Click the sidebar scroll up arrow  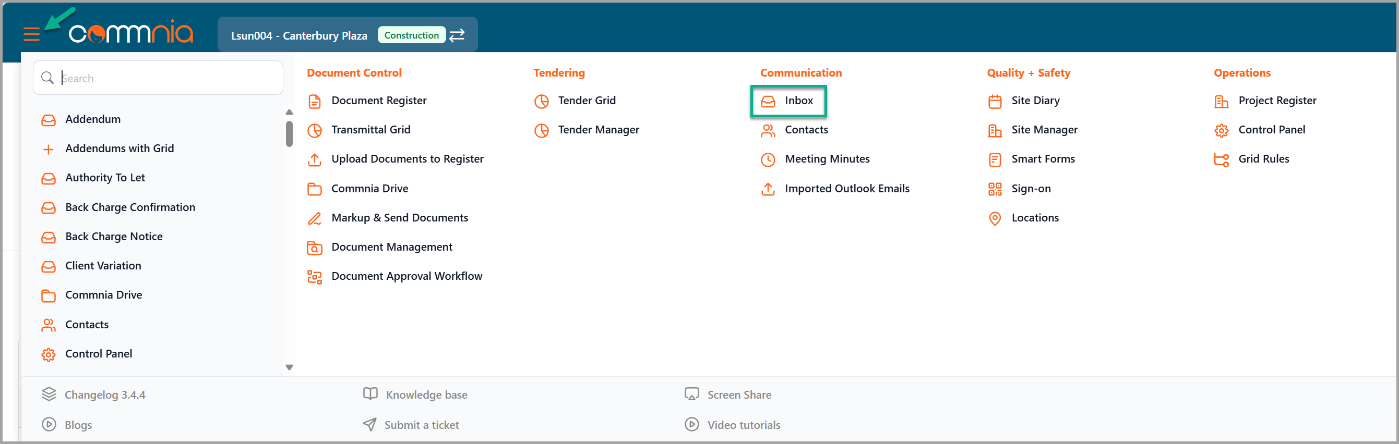(289, 112)
